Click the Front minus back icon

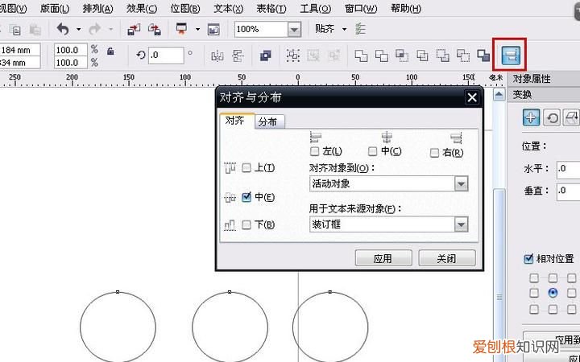(442, 56)
